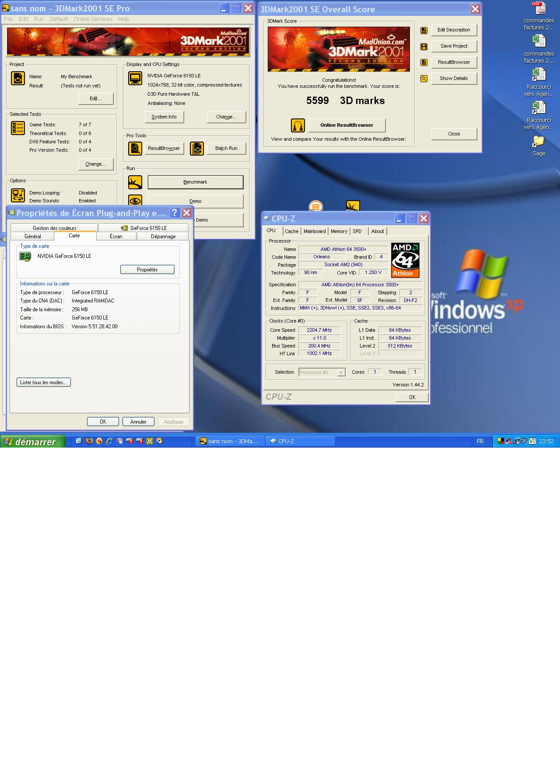Click the Benchmark run icon
Viewport: 560px width, 761px height.
tap(135, 182)
